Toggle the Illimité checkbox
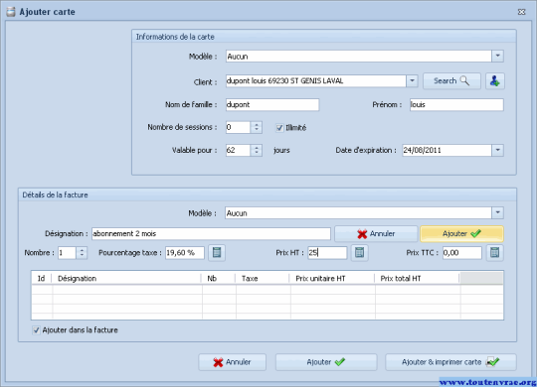This screenshot has height=387, width=537. pyautogui.click(x=279, y=128)
